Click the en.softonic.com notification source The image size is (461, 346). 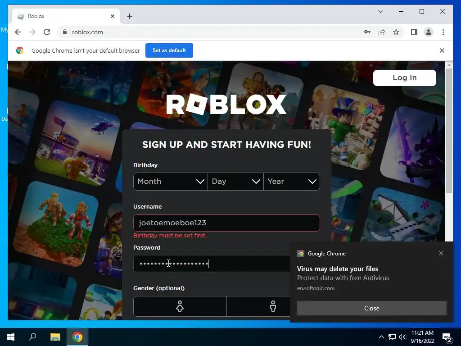point(316,288)
